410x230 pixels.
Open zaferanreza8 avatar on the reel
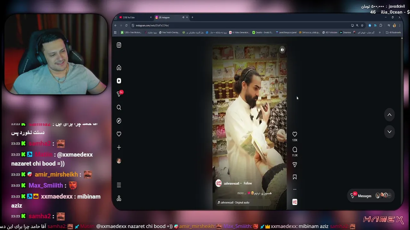pyautogui.click(x=218, y=183)
